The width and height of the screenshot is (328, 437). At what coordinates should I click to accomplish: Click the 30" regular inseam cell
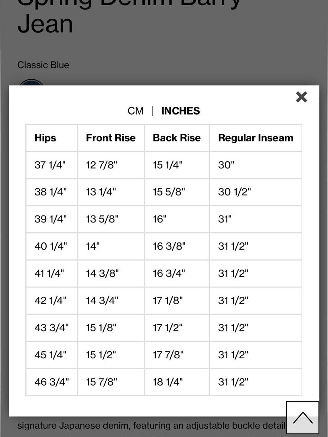pos(256,165)
